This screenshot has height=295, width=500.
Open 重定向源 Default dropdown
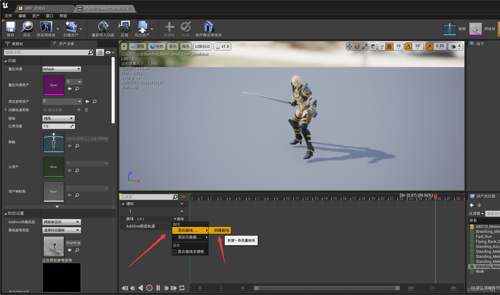point(62,69)
